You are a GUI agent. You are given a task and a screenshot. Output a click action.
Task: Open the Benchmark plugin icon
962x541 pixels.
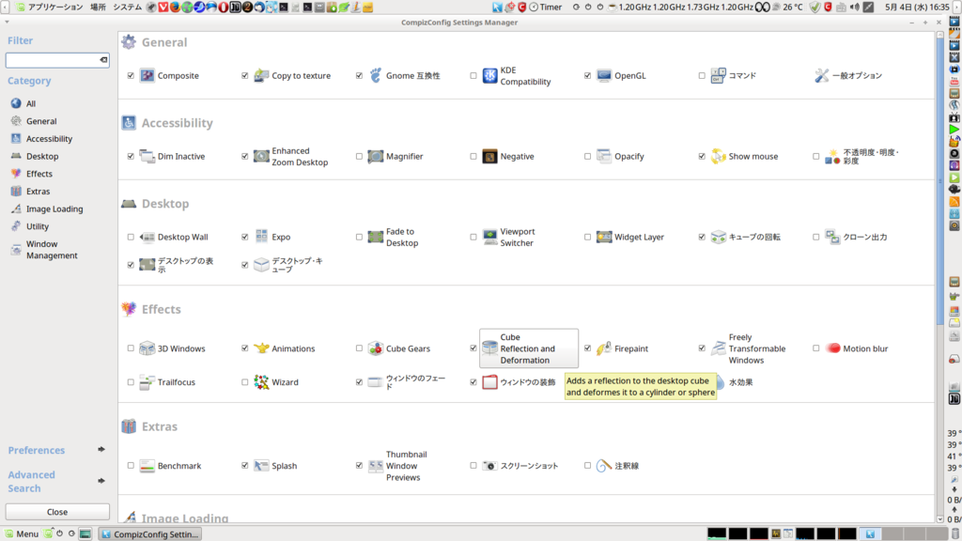147,466
